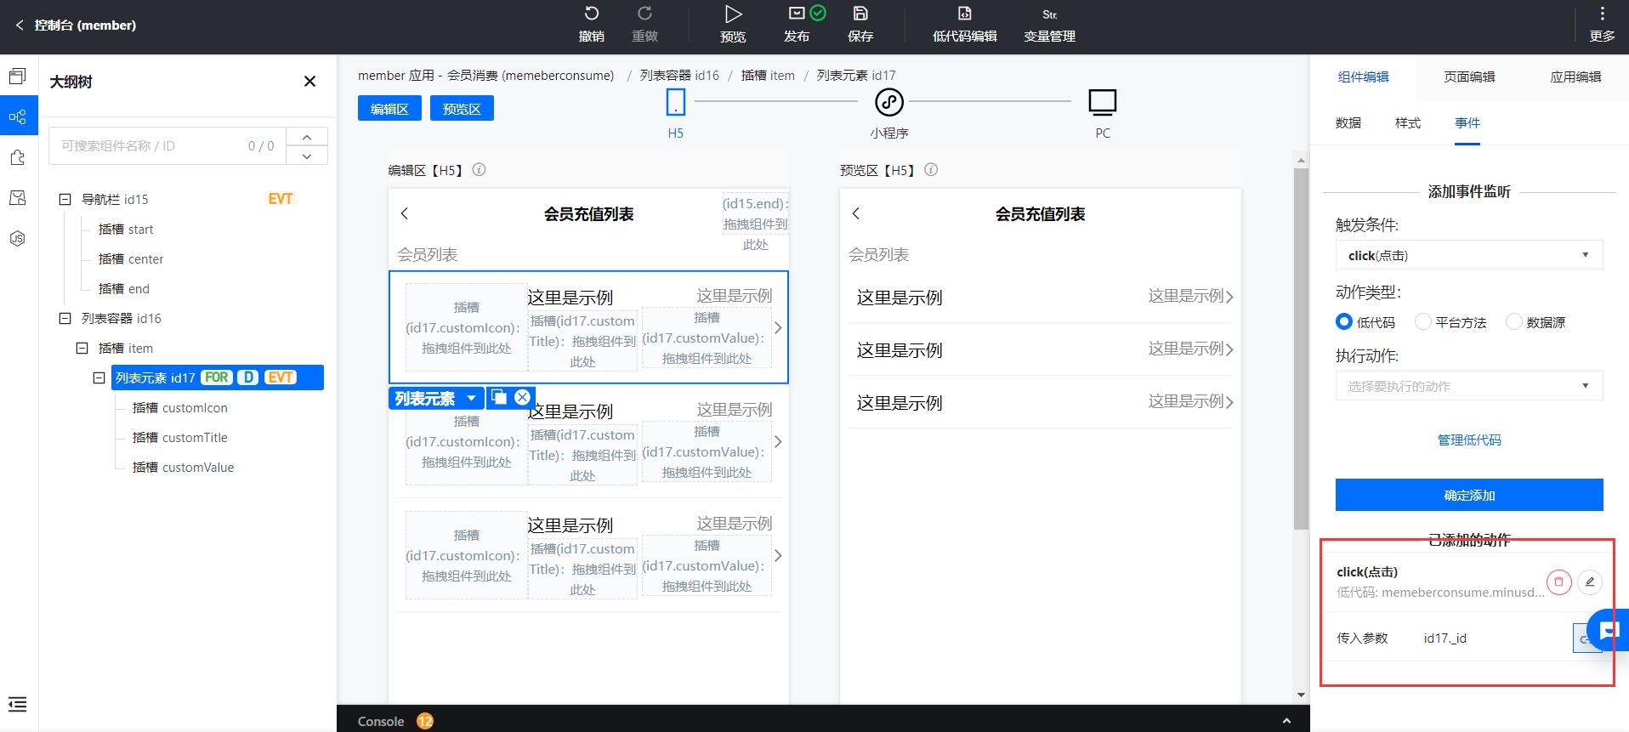Close the outline tree (大纲树) panel

click(x=310, y=82)
